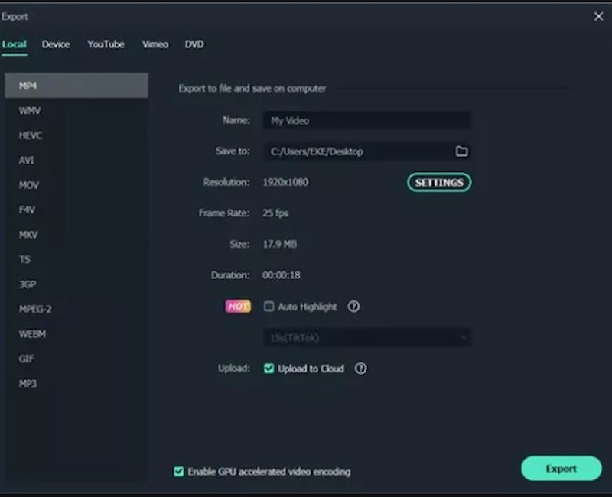Switch to the YouTube export tab
This screenshot has height=497, width=612.
(x=106, y=44)
